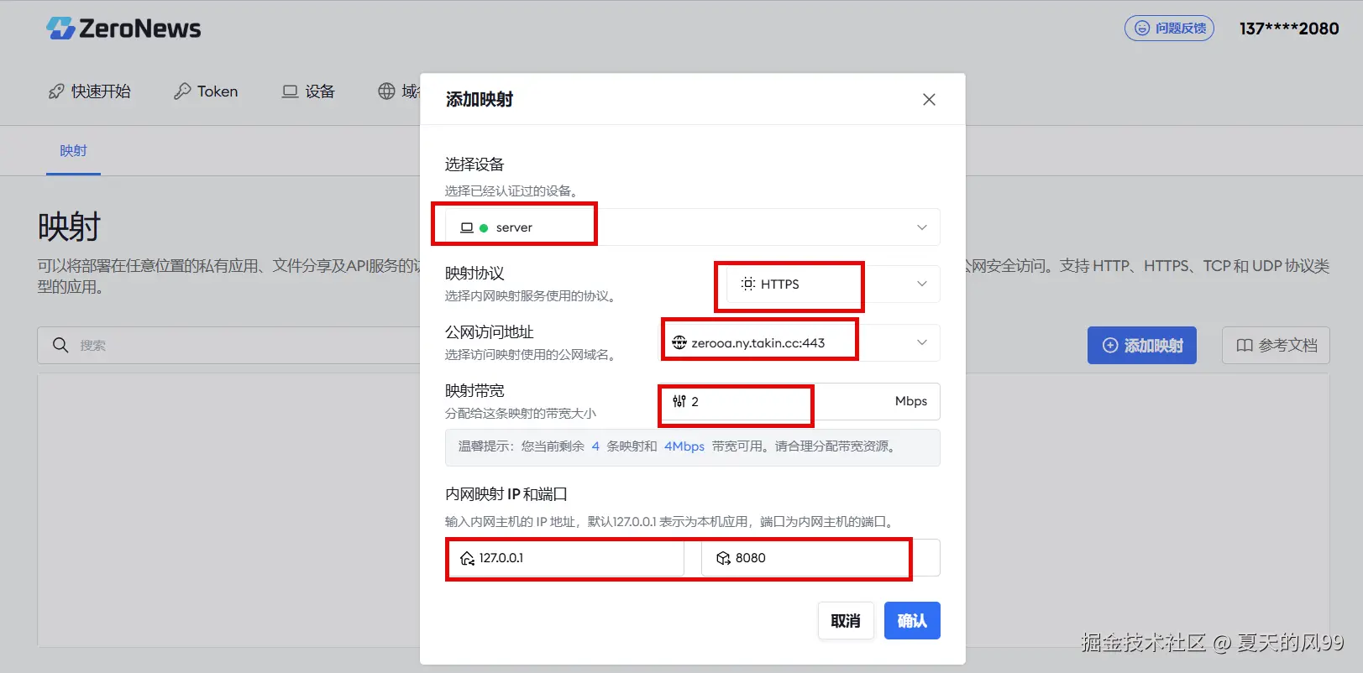The image size is (1363, 673).
Task: Open the Token menu item
Action: pyautogui.click(x=206, y=91)
